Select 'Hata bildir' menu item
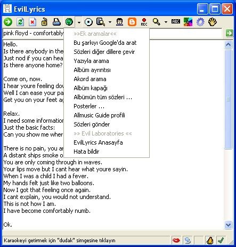The width and height of the screenshot is (236, 247). click(107, 152)
